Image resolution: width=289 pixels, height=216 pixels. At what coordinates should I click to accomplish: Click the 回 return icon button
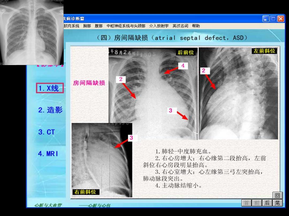[x=277, y=195]
